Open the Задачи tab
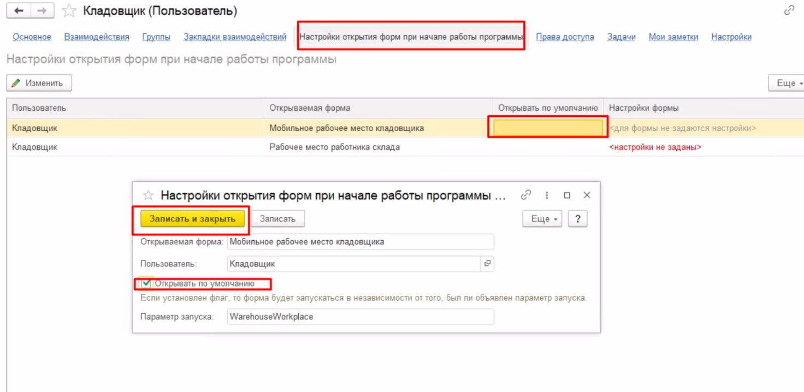The width and height of the screenshot is (804, 392). pyautogui.click(x=622, y=37)
